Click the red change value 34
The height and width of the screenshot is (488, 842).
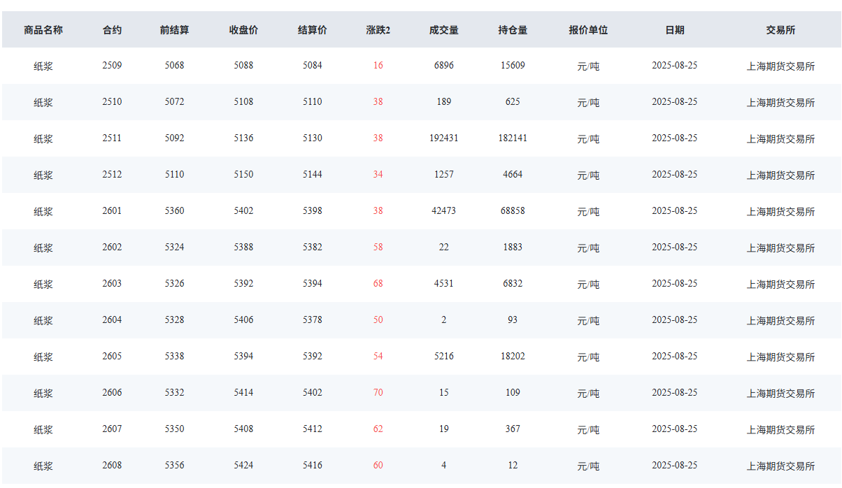[x=378, y=175]
